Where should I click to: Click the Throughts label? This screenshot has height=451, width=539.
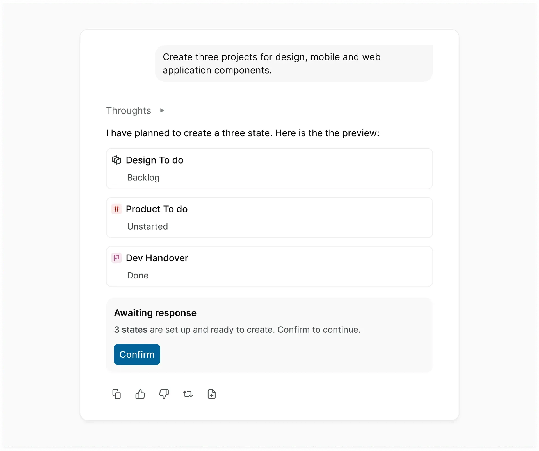[129, 110]
